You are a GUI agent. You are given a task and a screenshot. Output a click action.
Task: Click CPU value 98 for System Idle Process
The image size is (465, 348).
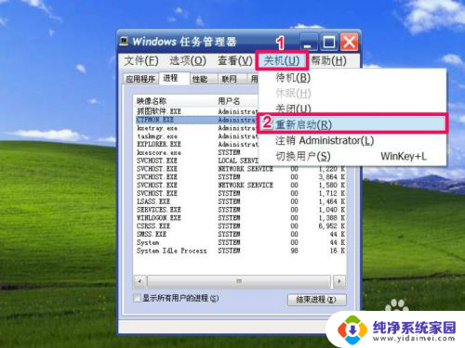[x=294, y=251]
